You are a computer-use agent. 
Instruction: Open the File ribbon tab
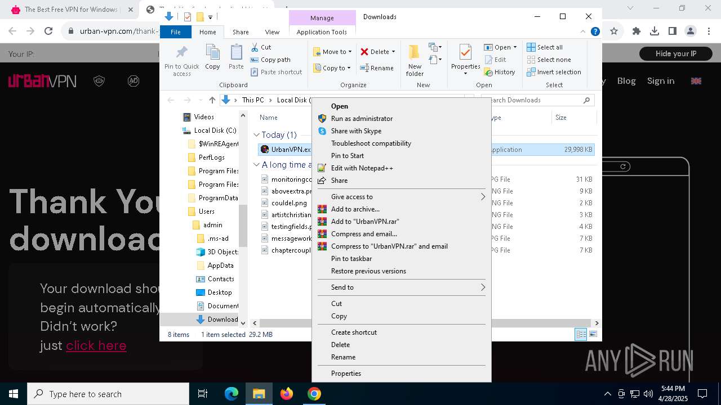pos(176,32)
